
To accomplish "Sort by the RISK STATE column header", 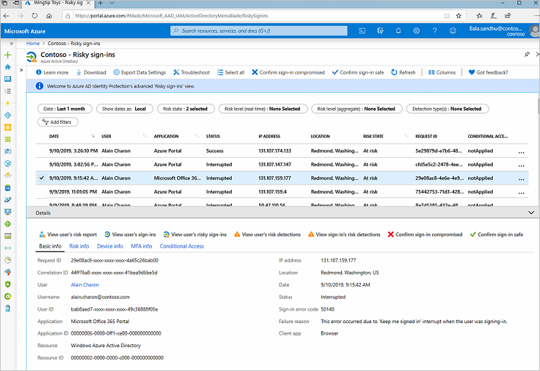I will [373, 136].
